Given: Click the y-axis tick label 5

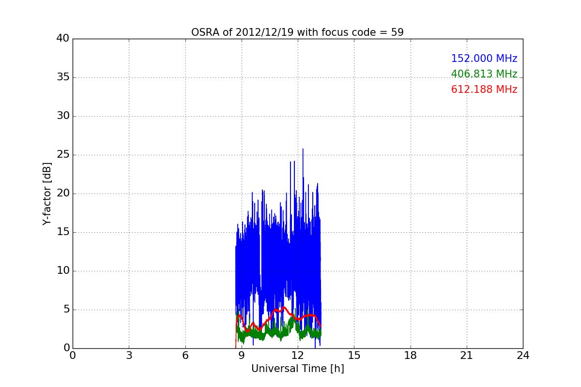Looking at the screenshot, I should tap(66, 310).
